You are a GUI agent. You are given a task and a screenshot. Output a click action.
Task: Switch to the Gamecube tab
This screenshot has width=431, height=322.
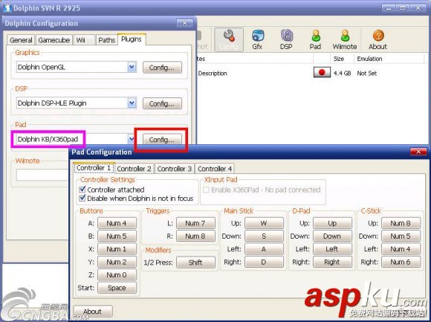[x=54, y=40]
